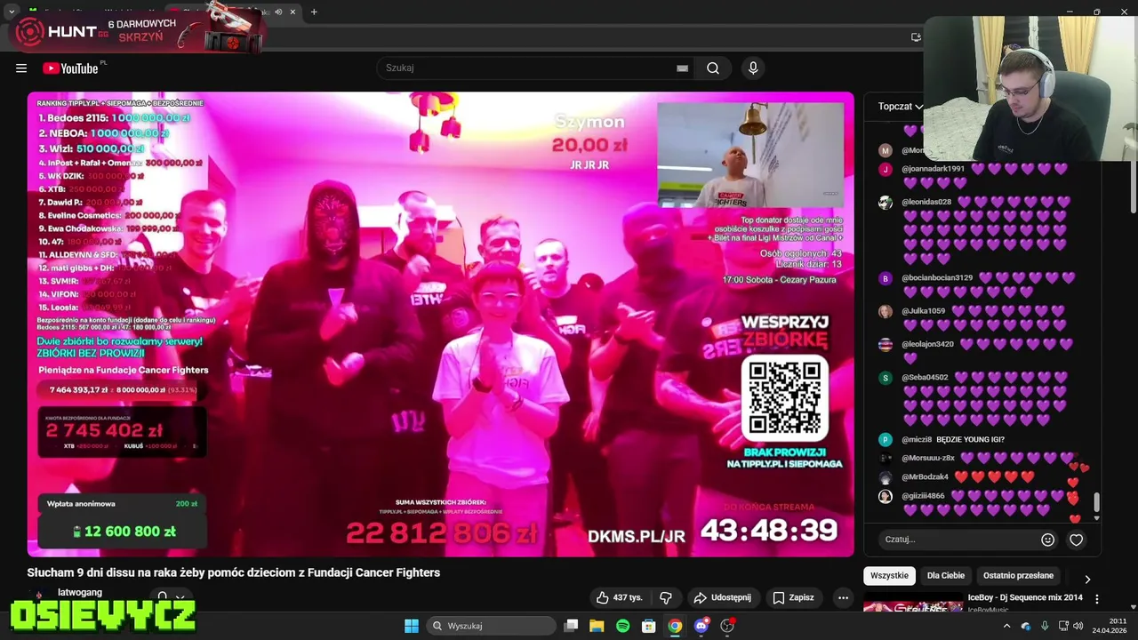
Task: Open on-screen keyboard in search box
Action: click(x=682, y=68)
